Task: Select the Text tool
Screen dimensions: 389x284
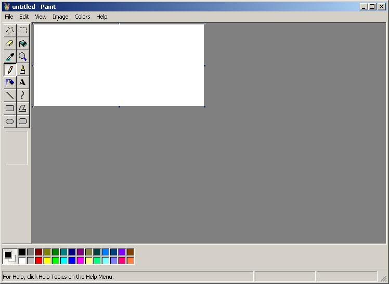Action: [23, 82]
